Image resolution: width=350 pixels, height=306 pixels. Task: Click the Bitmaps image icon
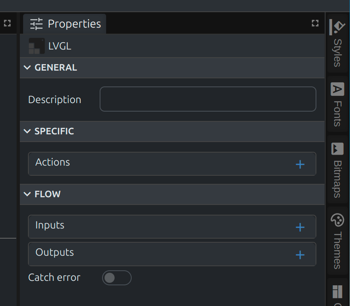point(337,149)
